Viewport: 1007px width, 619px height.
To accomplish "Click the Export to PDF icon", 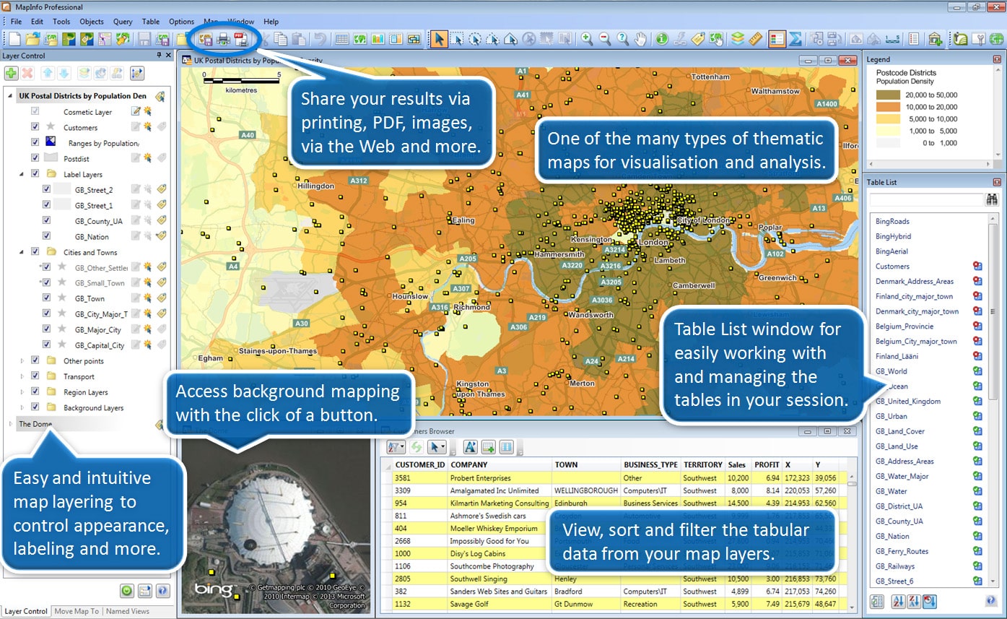I will pyautogui.click(x=241, y=39).
